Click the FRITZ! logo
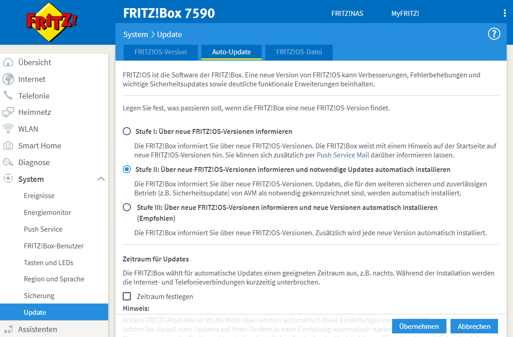This screenshot has width=513, height=337. point(51,23)
